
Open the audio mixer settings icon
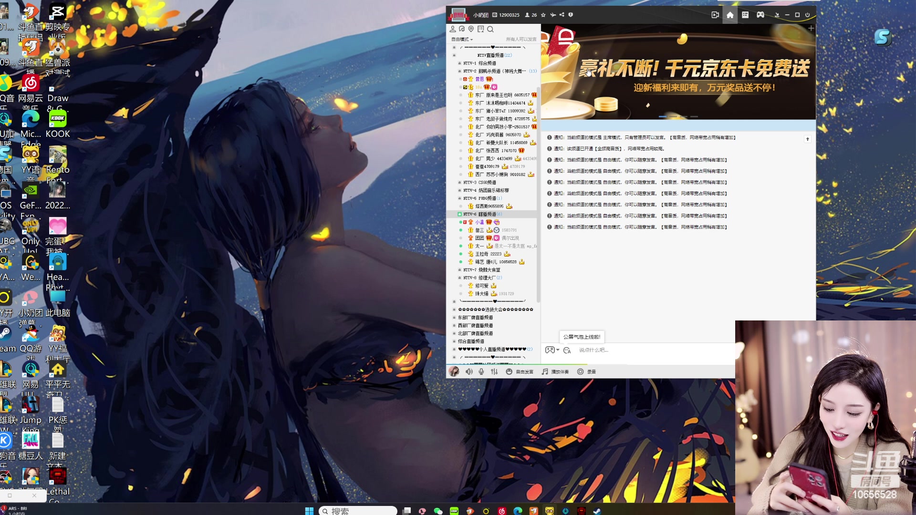tap(494, 371)
